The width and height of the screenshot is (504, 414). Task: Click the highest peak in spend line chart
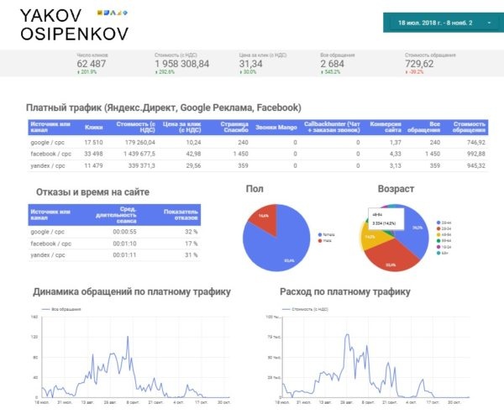point(347,334)
